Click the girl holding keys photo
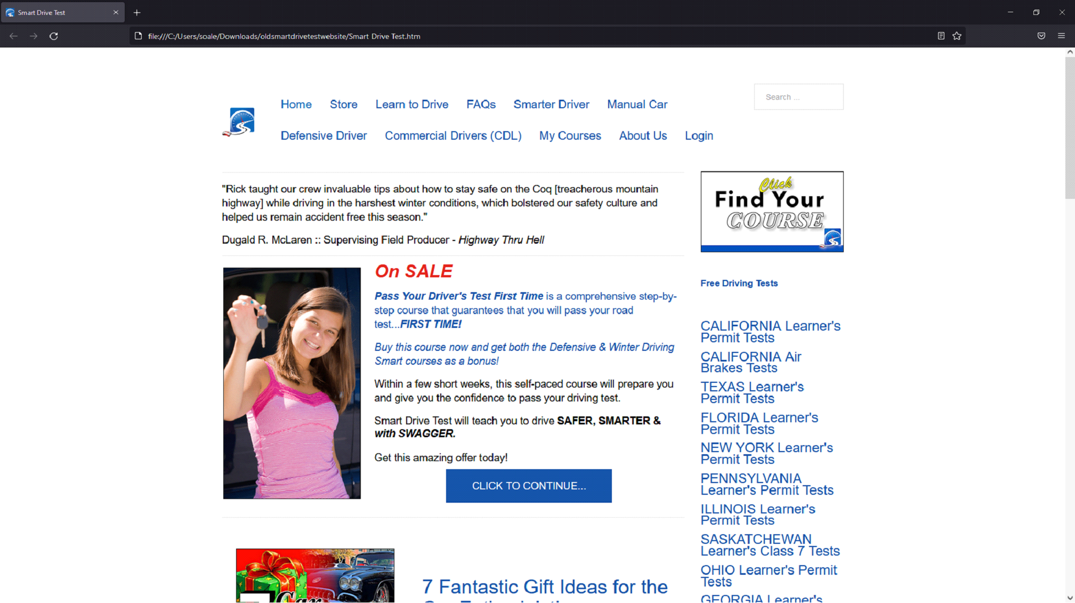 (x=292, y=383)
